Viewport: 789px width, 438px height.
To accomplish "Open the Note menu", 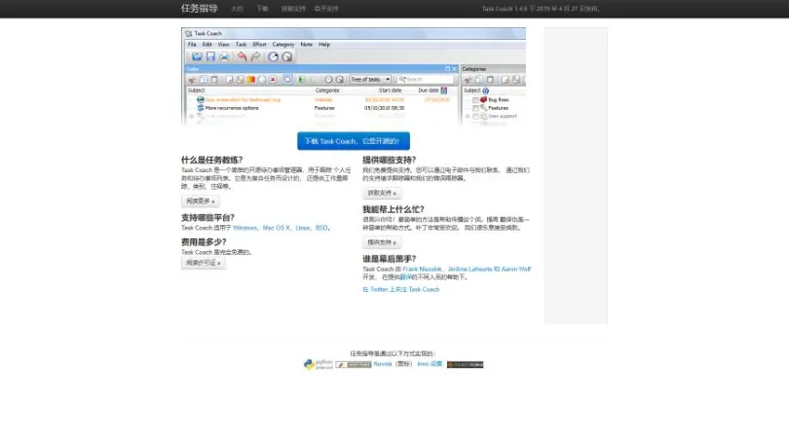I will pos(307,44).
